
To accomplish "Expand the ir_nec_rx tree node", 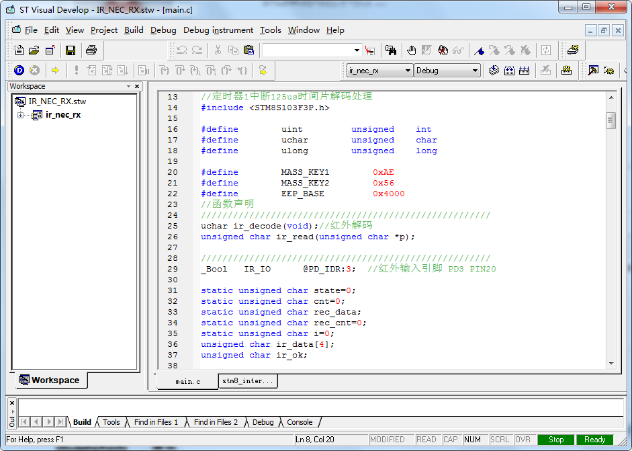I will 20,115.
